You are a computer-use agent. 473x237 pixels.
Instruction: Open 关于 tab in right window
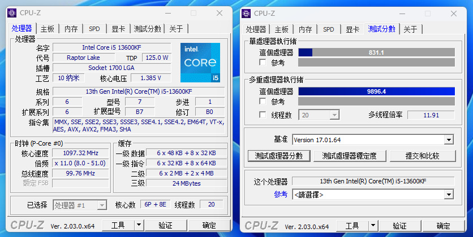(410, 29)
